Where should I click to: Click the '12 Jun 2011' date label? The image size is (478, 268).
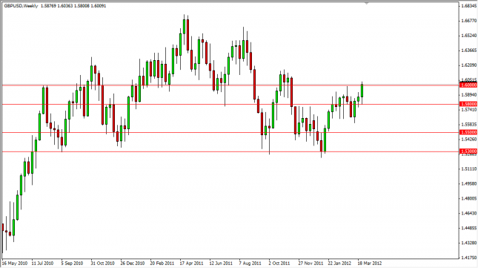(x=221, y=263)
